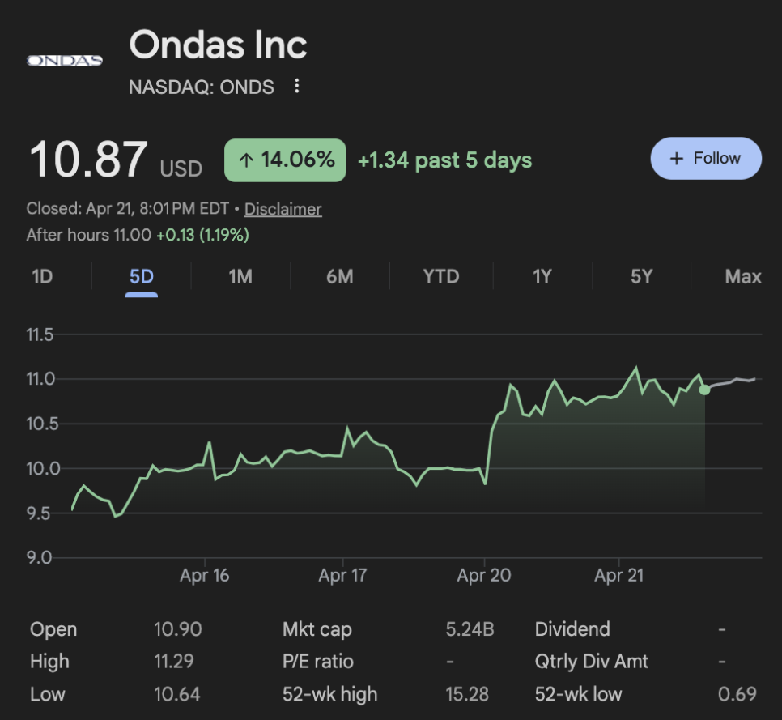Click the green 14.06% change badge
This screenshot has height=720, width=782.
coord(285,160)
